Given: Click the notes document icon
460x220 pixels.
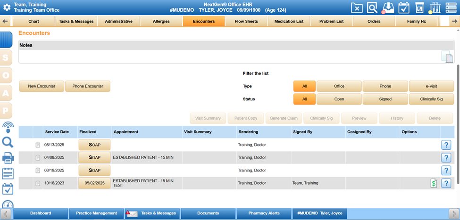Looking at the screenshot, I should [x=447, y=57].
